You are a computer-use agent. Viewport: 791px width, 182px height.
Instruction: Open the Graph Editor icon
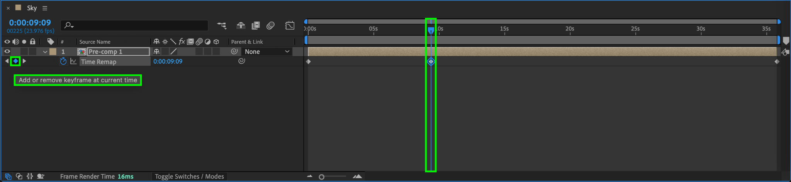[x=290, y=25]
